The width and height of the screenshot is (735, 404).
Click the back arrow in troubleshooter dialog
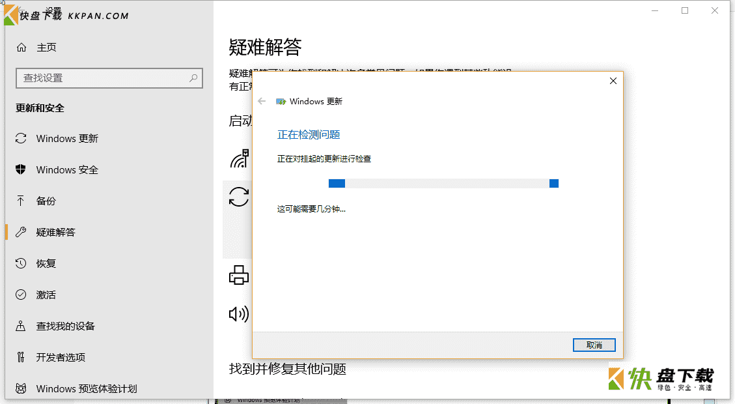pyautogui.click(x=262, y=102)
